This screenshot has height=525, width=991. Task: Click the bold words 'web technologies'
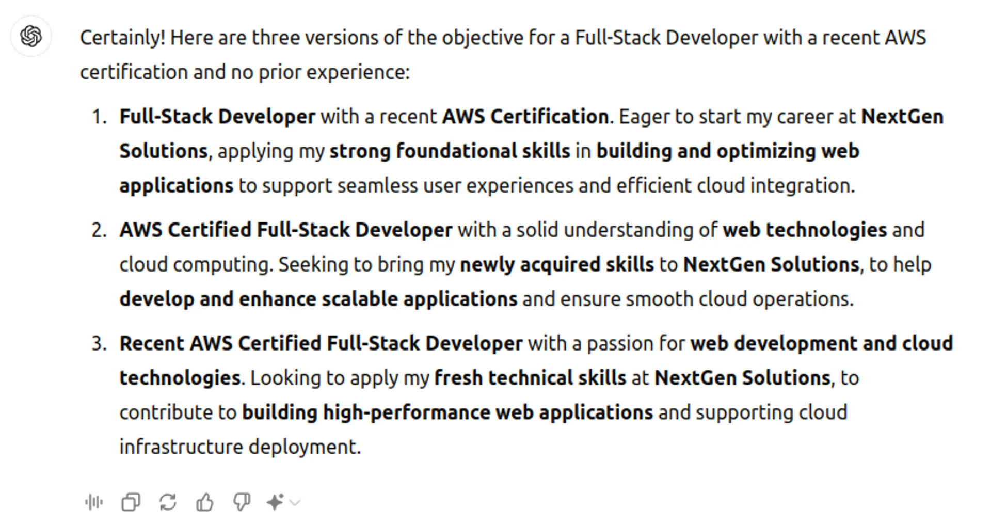(x=805, y=230)
